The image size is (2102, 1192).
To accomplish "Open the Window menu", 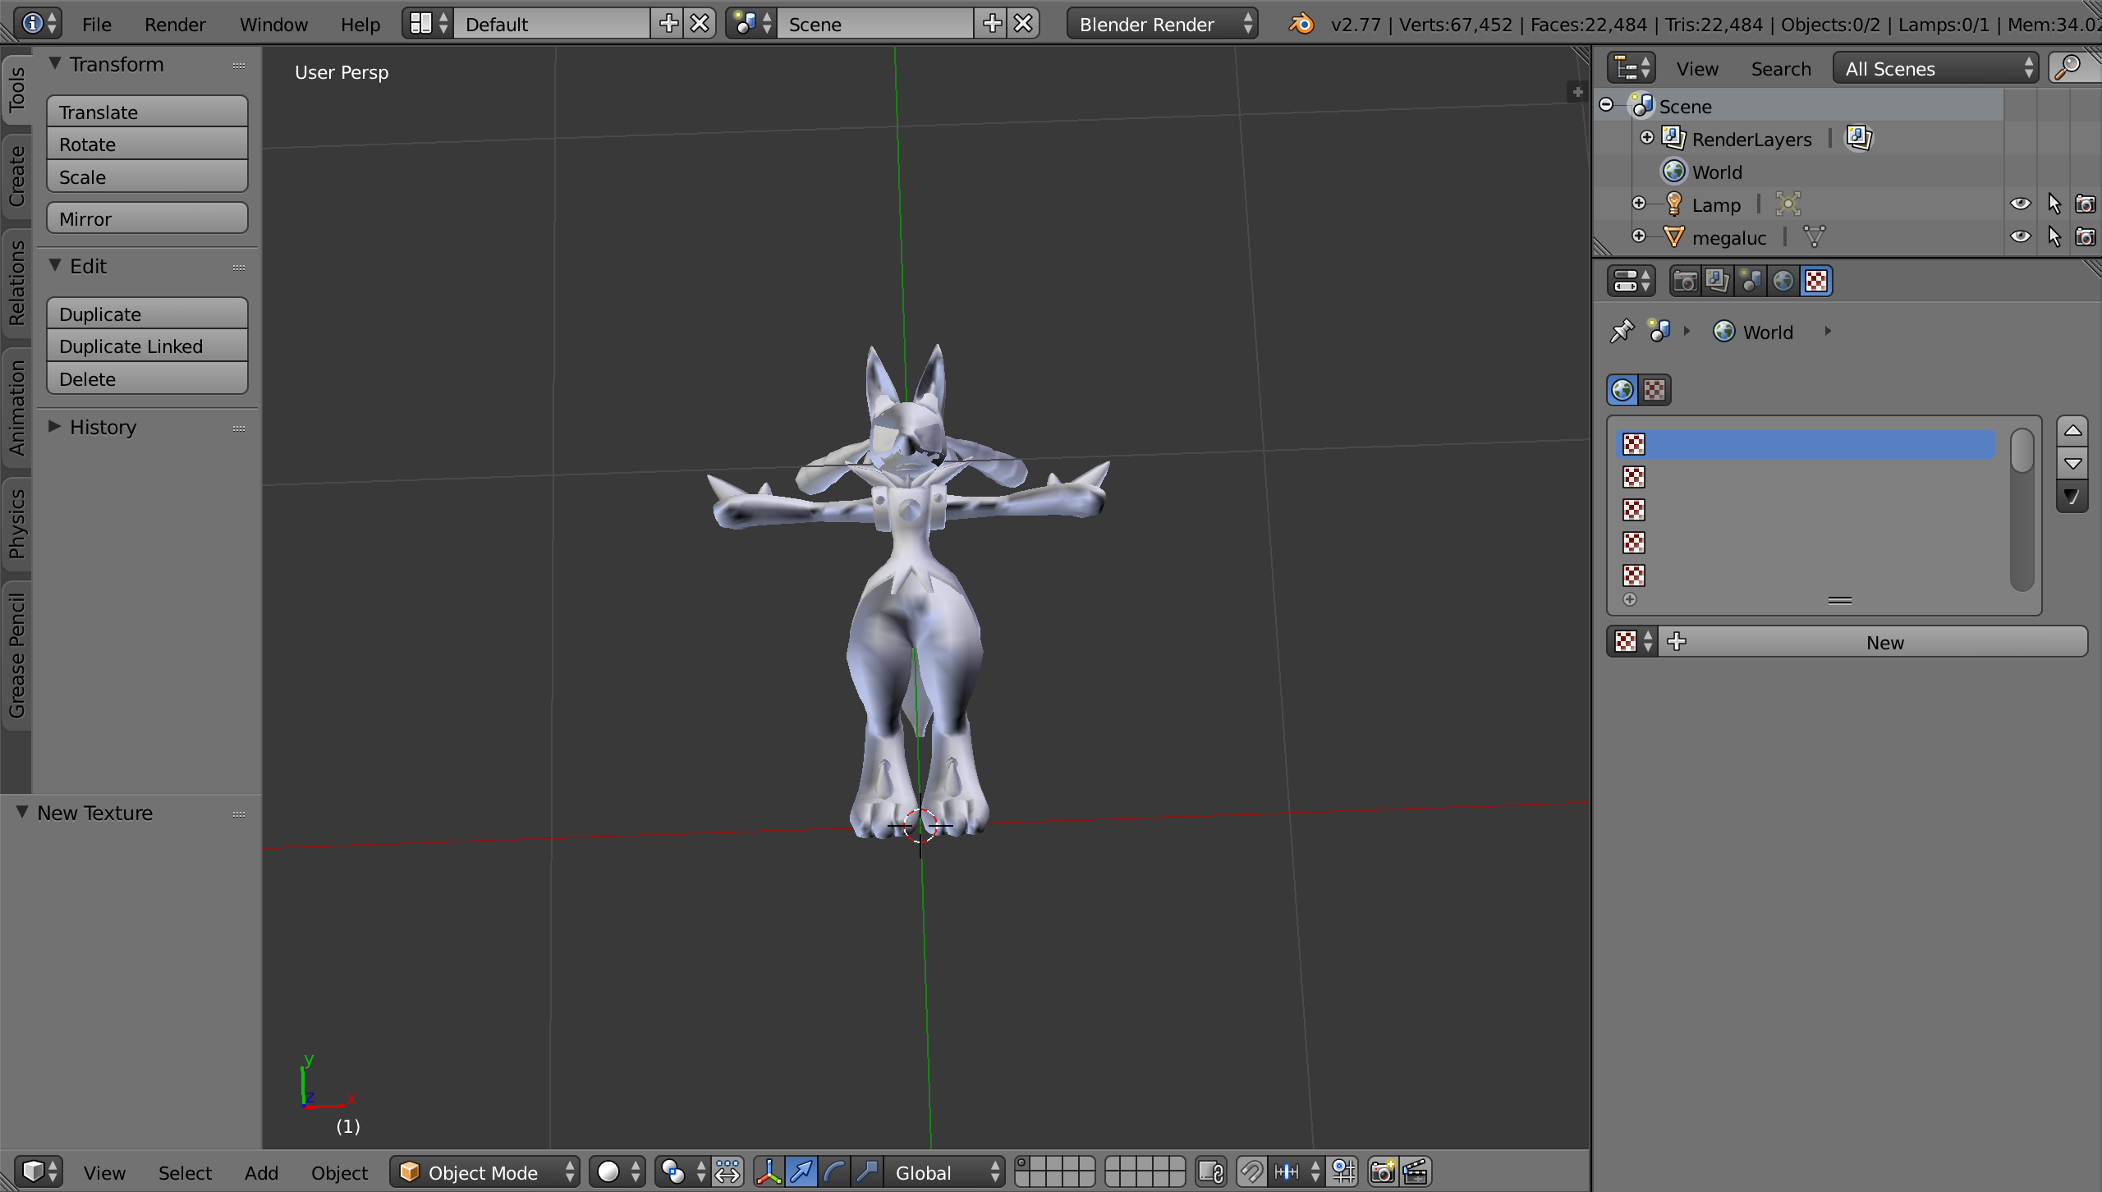I will (273, 25).
